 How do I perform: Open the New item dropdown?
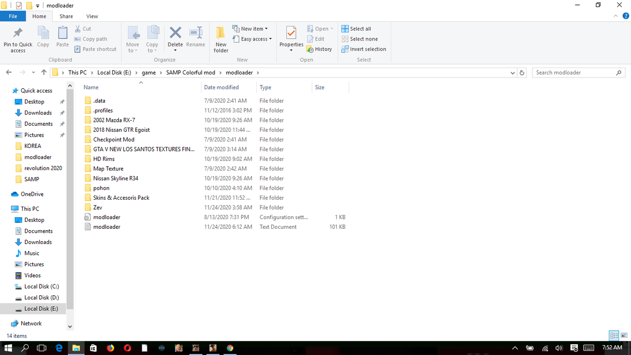250,29
